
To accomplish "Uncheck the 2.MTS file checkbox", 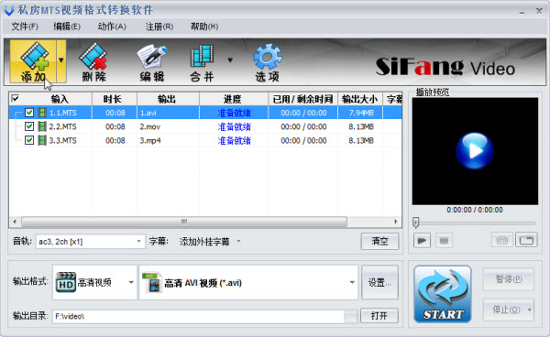I will tap(29, 126).
